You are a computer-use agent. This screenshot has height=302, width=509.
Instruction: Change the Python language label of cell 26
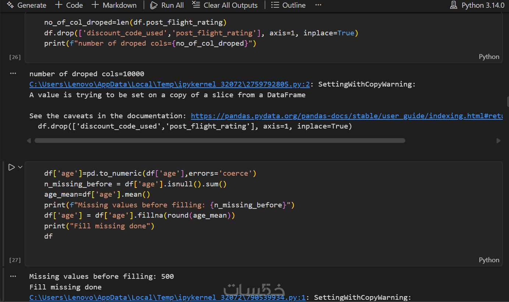click(x=489, y=57)
